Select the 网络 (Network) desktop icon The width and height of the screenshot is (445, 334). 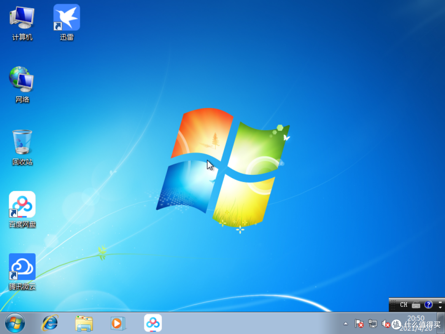coord(22,85)
